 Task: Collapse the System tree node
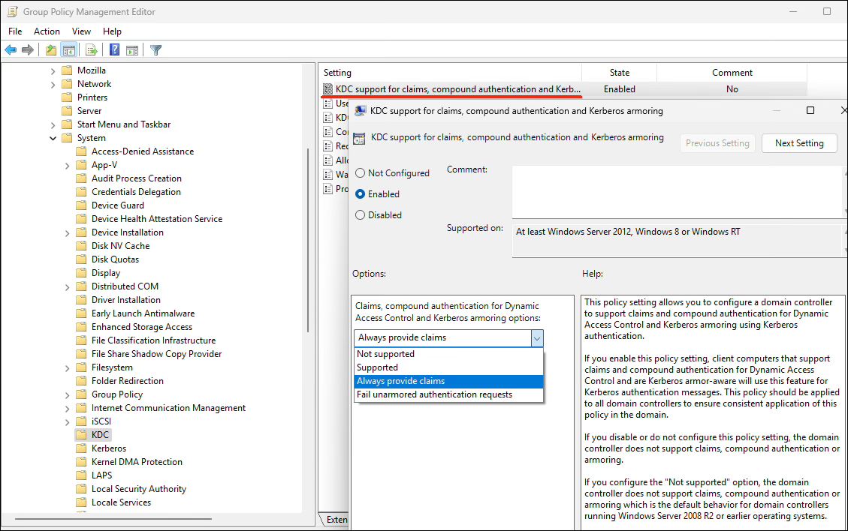[53, 138]
